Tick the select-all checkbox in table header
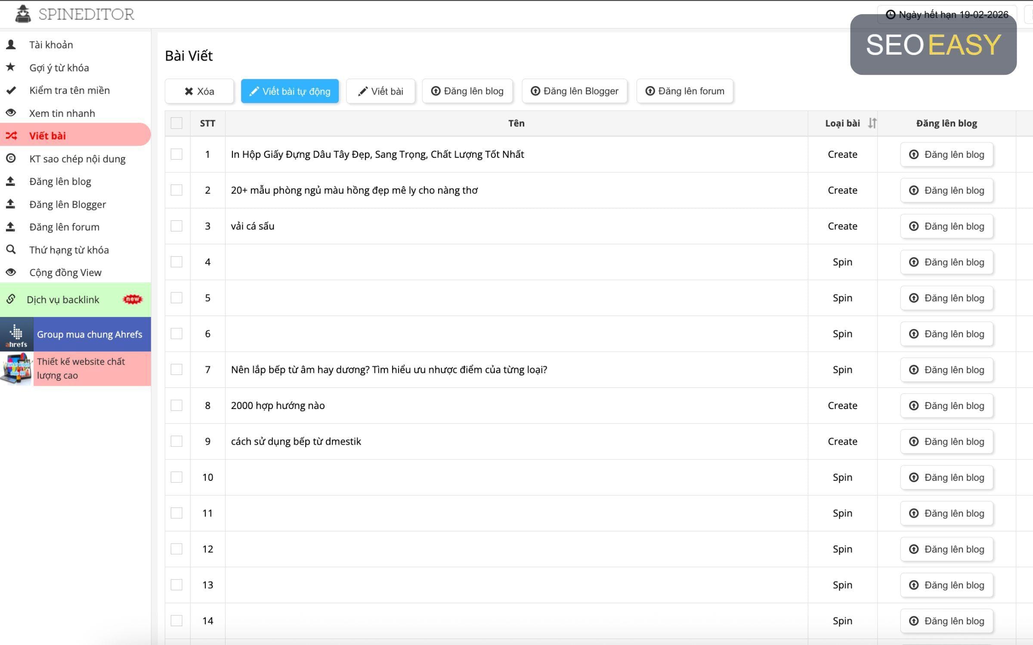 (x=176, y=123)
